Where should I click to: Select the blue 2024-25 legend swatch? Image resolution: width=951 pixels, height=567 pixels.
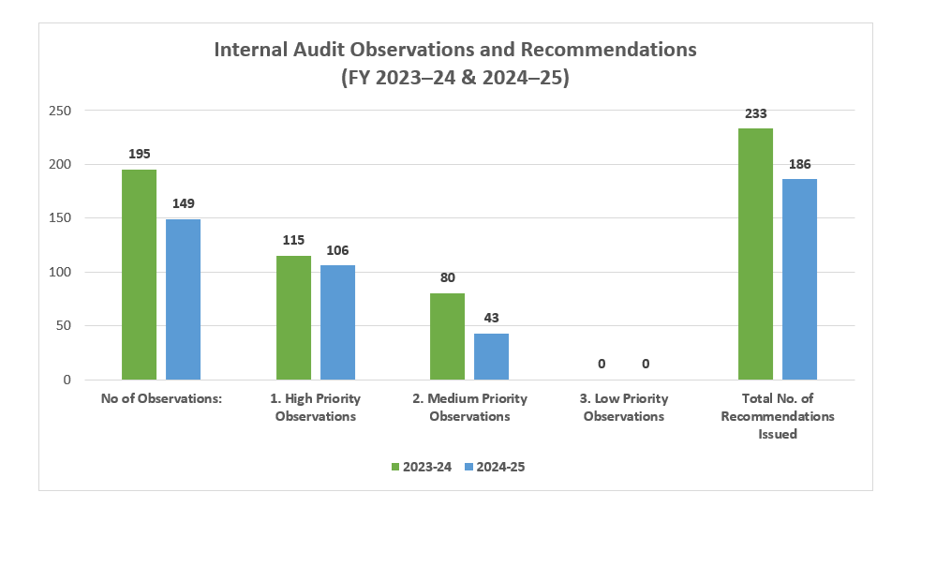coord(469,467)
